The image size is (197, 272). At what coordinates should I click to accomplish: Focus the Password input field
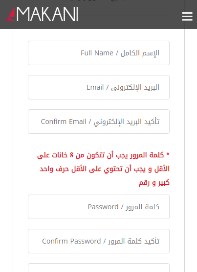99,207
